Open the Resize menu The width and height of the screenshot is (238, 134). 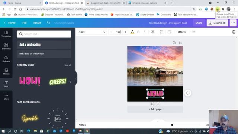[x=37, y=23]
